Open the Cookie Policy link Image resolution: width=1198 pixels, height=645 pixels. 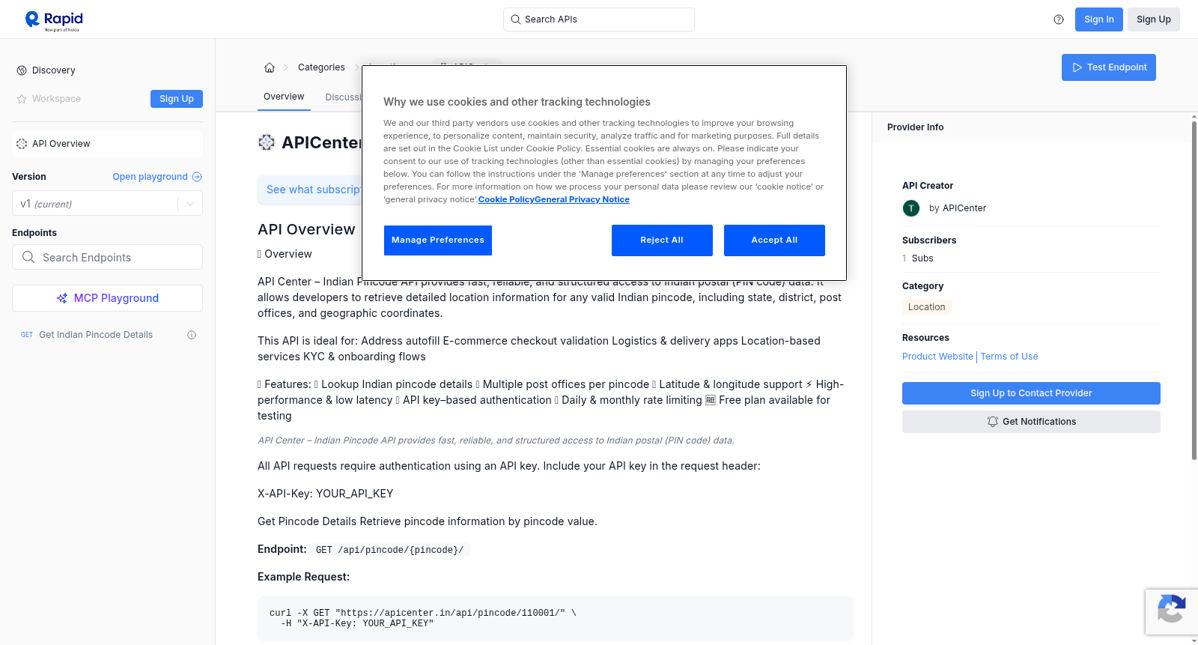[506, 199]
